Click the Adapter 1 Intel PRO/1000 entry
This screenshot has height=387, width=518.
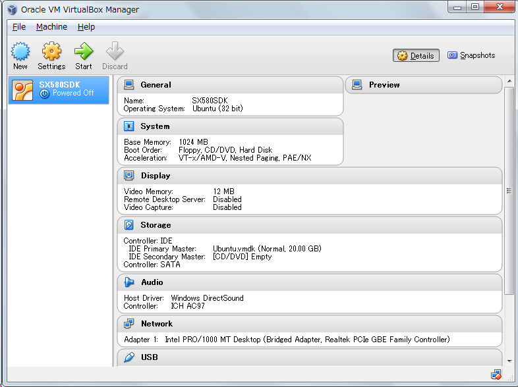pos(307,340)
